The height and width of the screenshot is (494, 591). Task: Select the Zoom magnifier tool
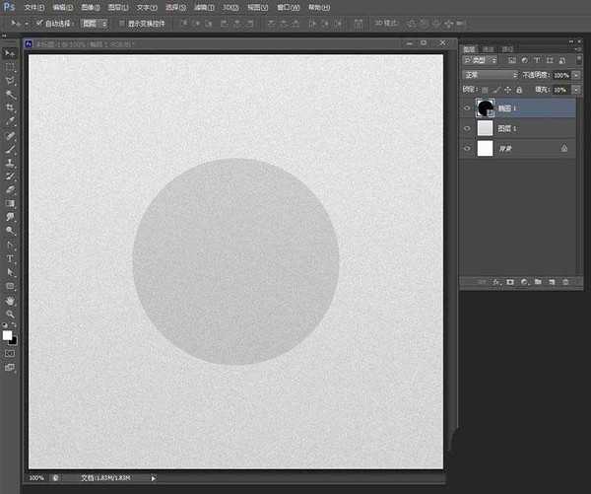[x=11, y=314]
